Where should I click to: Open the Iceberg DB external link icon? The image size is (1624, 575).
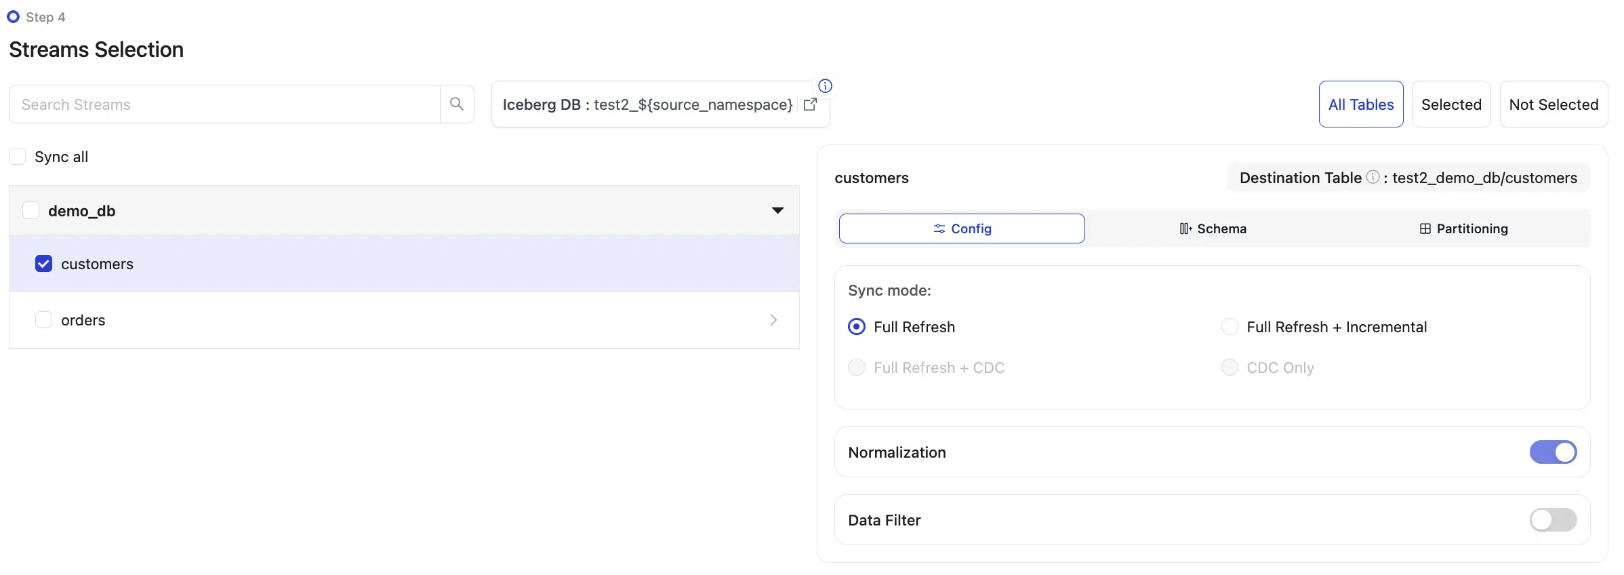click(x=810, y=104)
